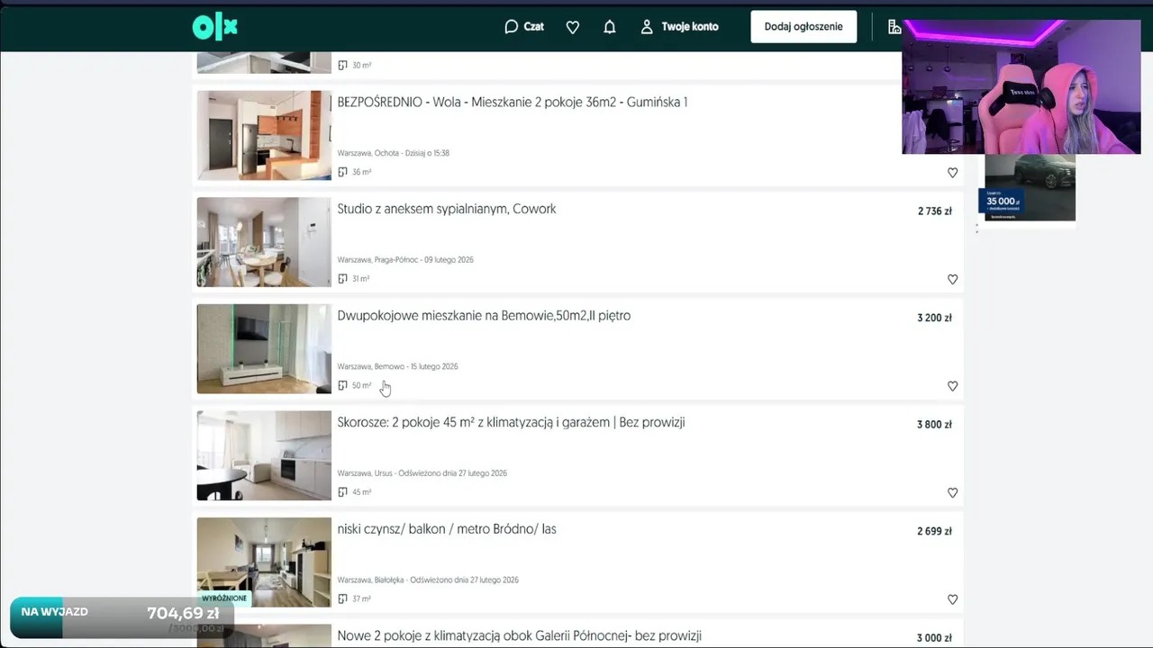Click the NA WYJAZD donation goal overlay
The image size is (1153, 648).
point(122,617)
